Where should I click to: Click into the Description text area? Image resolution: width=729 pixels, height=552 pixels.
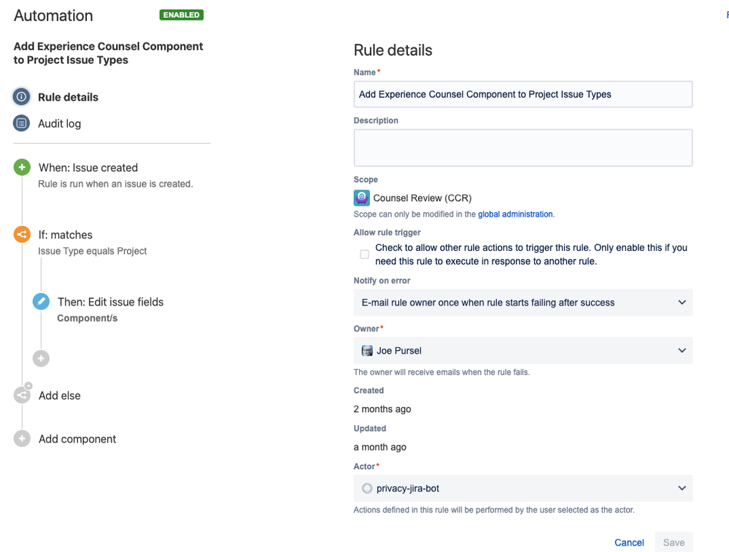(x=523, y=148)
